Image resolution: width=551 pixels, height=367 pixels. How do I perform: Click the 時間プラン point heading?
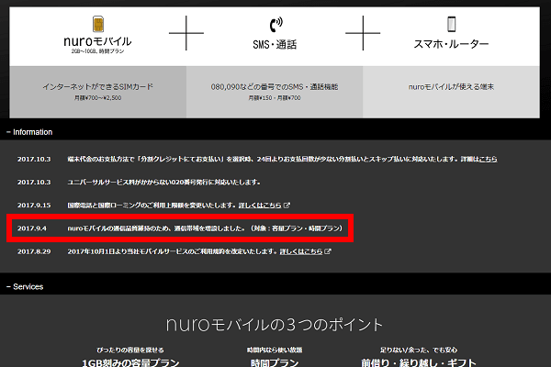(x=275, y=362)
